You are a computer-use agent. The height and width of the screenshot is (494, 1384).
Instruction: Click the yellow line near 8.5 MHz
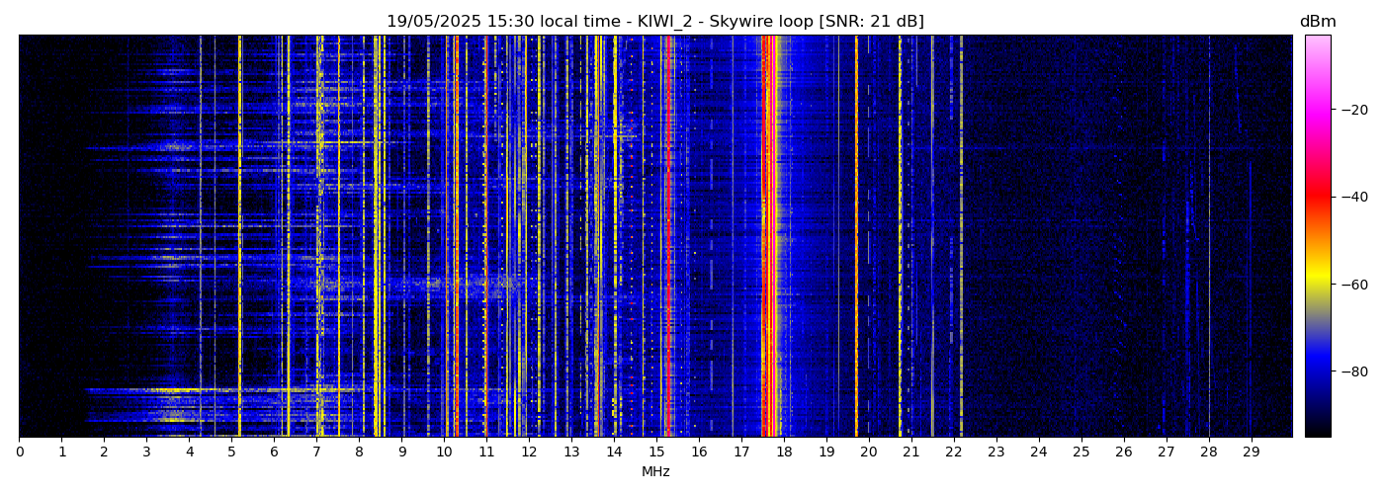[x=380, y=237]
